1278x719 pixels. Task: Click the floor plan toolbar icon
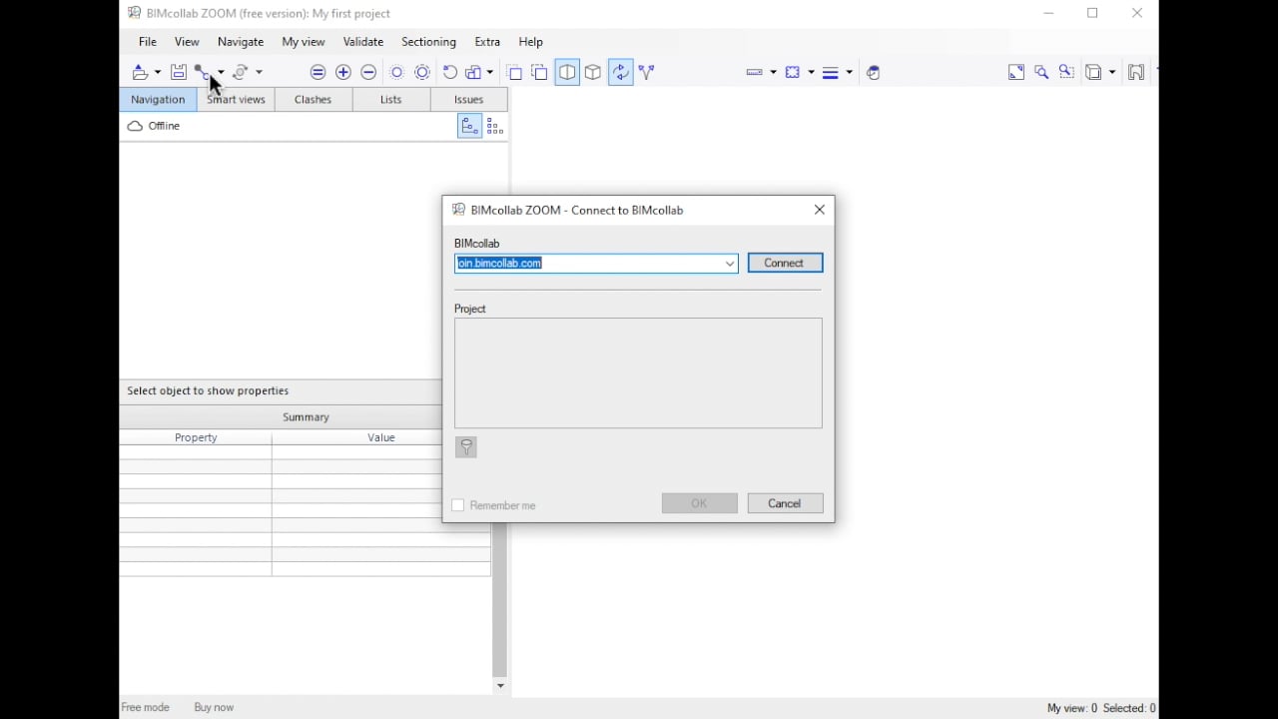tap(1136, 72)
